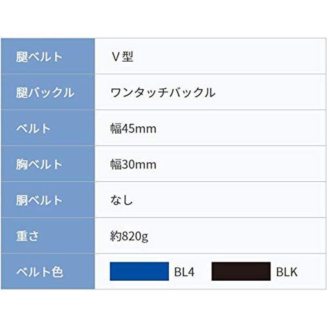Click the 腿ベルト row header
The image size is (327, 327).
coord(48,56)
